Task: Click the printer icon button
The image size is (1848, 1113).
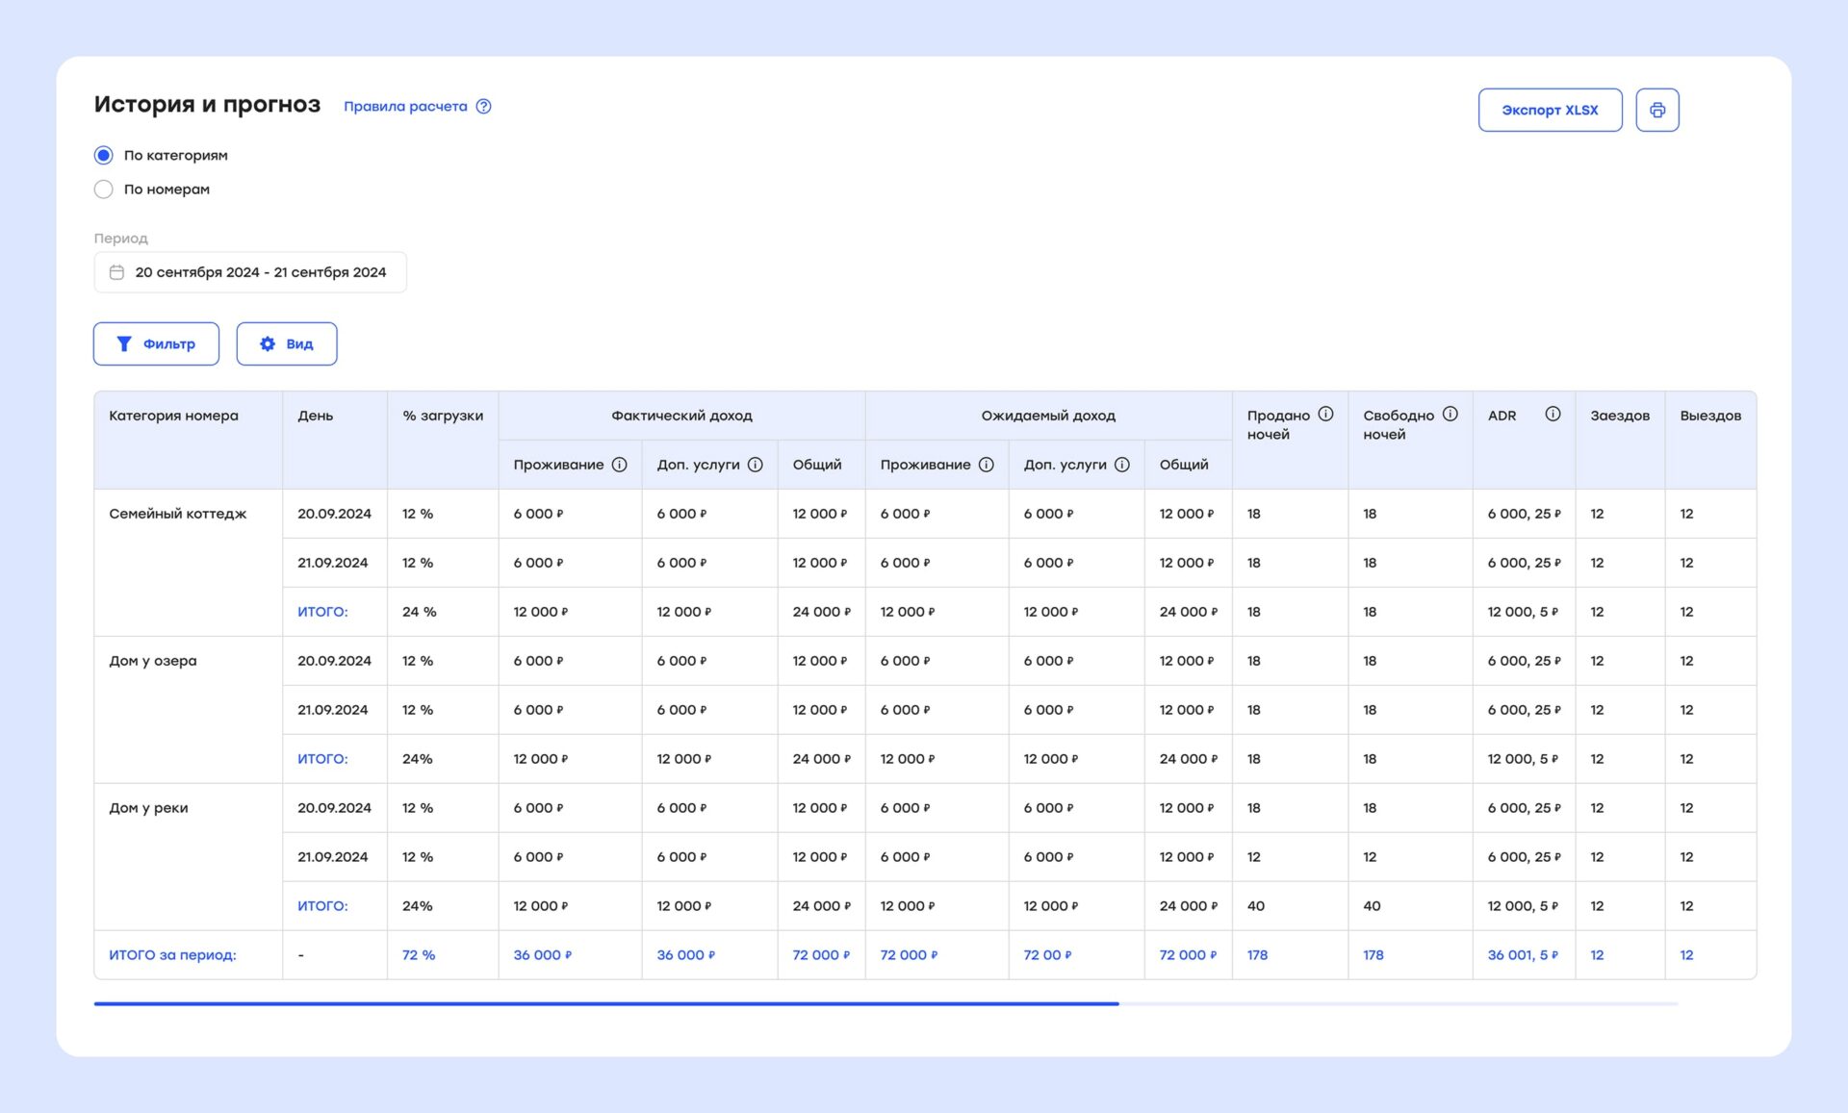Action: [x=1656, y=110]
